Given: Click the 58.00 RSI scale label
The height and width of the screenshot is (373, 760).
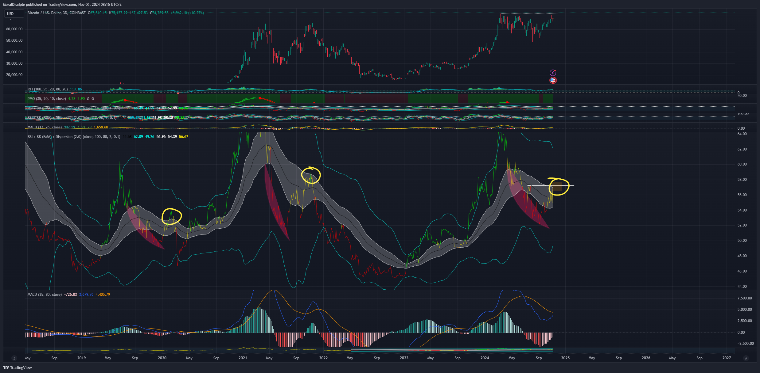Looking at the screenshot, I should click(x=742, y=180).
